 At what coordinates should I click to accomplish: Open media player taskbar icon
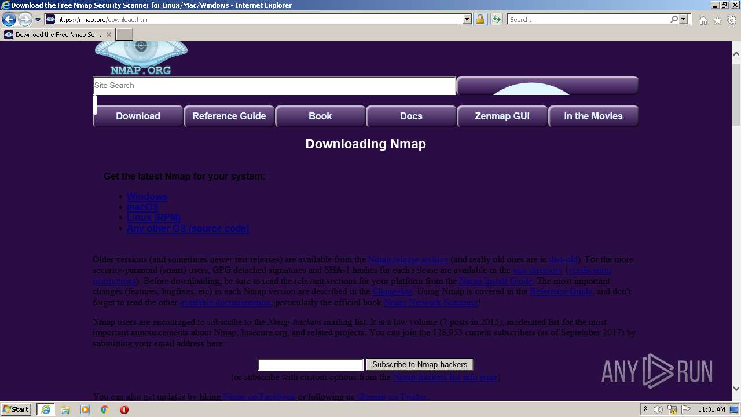tap(85, 409)
